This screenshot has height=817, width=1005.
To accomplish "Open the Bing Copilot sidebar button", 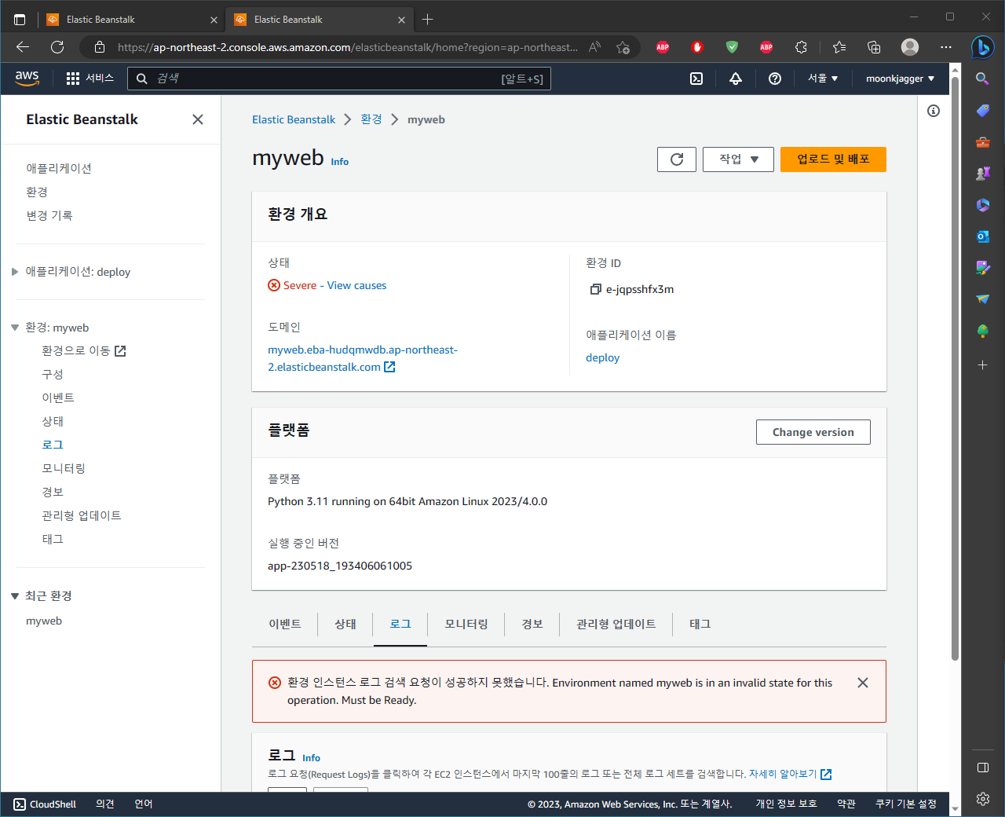I will click(x=982, y=47).
